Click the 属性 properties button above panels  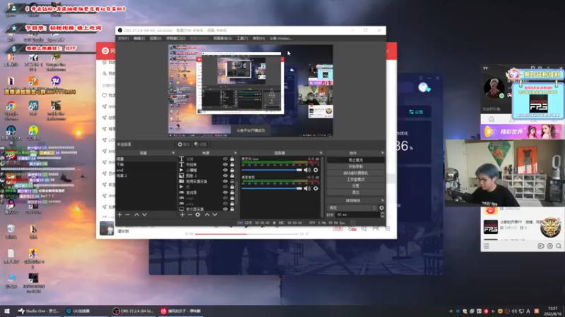(184, 144)
